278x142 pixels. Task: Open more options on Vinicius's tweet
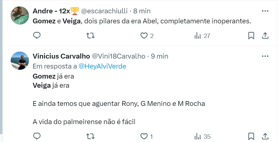(x=265, y=56)
